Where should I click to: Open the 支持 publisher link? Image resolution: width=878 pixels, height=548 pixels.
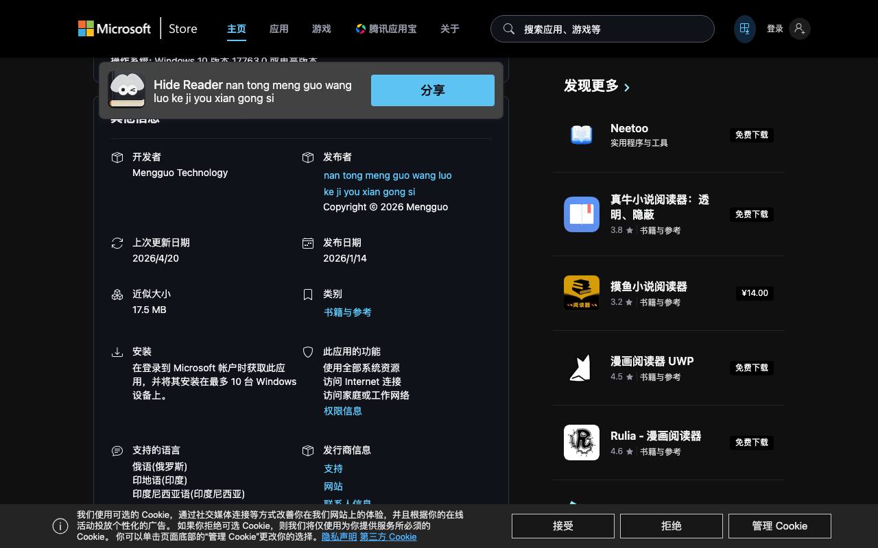pos(333,469)
